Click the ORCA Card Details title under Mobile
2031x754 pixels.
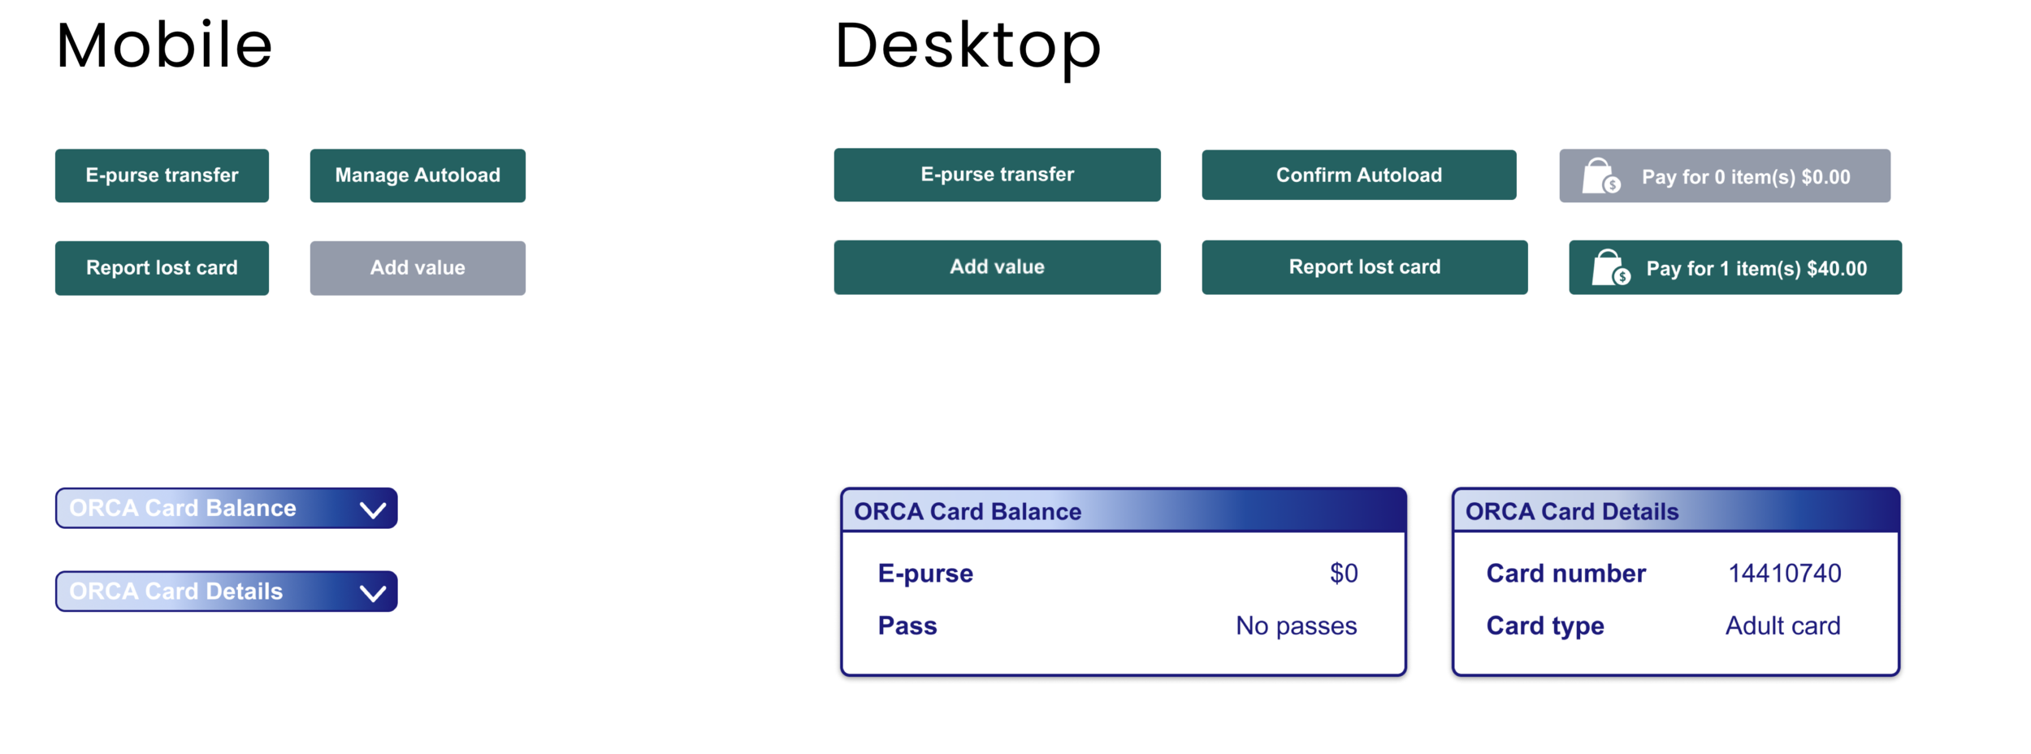coord(176,591)
